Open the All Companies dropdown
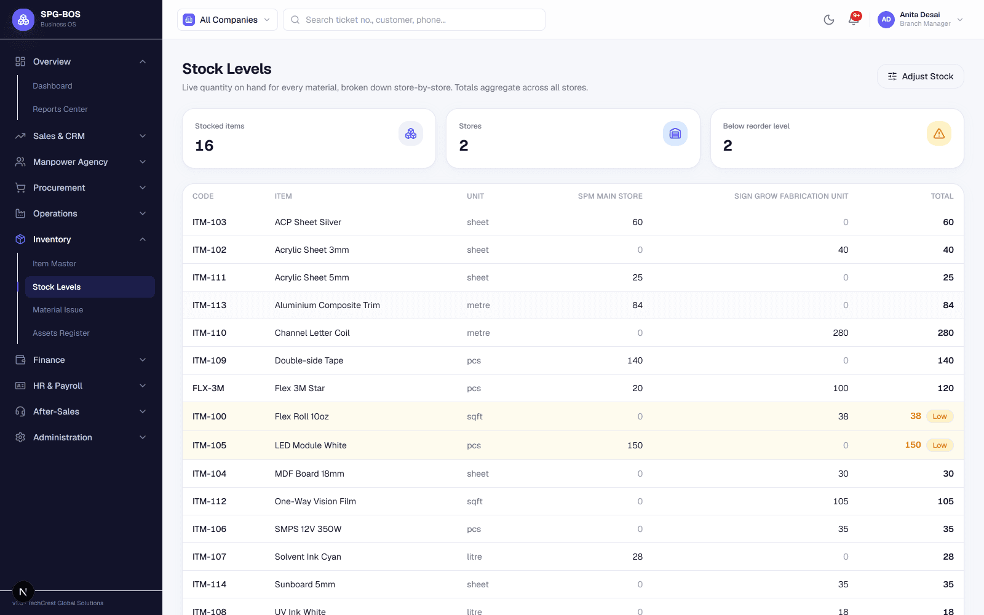The image size is (984, 615). 228,20
